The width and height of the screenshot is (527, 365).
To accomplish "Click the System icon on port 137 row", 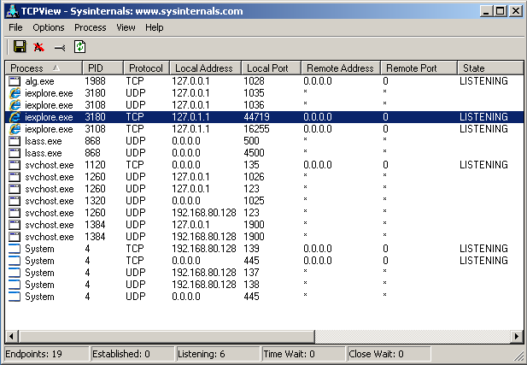I will 15,273.
